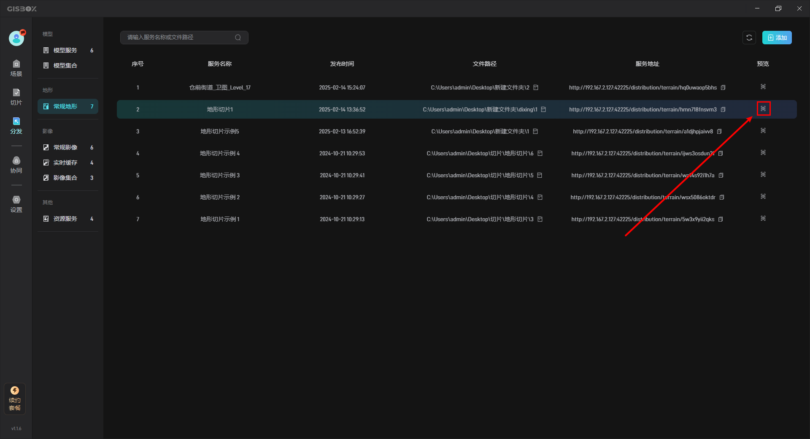
Task: Preview service 地形切片示例 1
Action: [763, 218]
